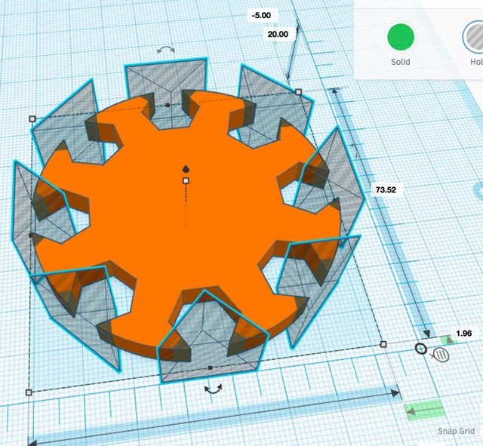
Task: Select the top-left corner resize handle
Action: 32,118
